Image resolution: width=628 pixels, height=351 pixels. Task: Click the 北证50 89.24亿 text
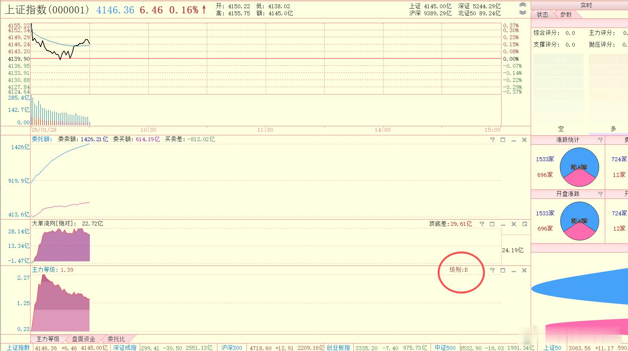(480, 13)
